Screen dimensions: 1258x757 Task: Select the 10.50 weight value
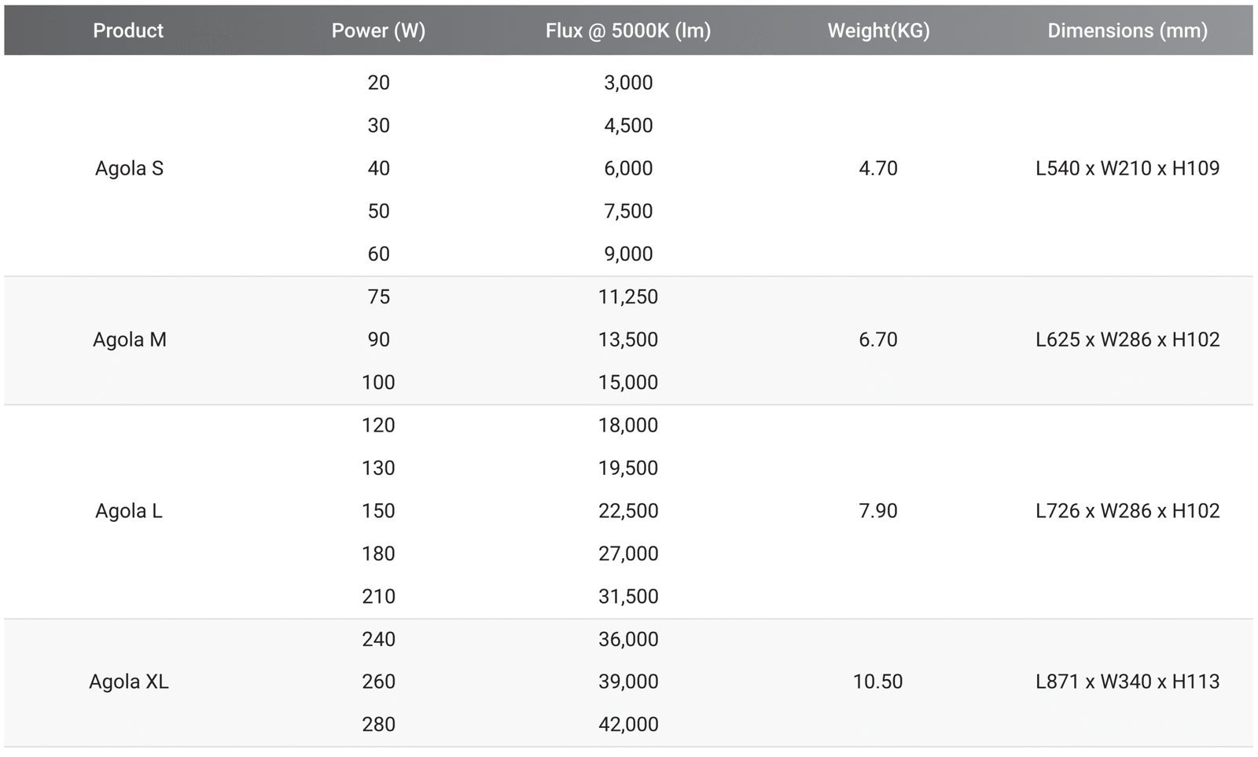[878, 682]
